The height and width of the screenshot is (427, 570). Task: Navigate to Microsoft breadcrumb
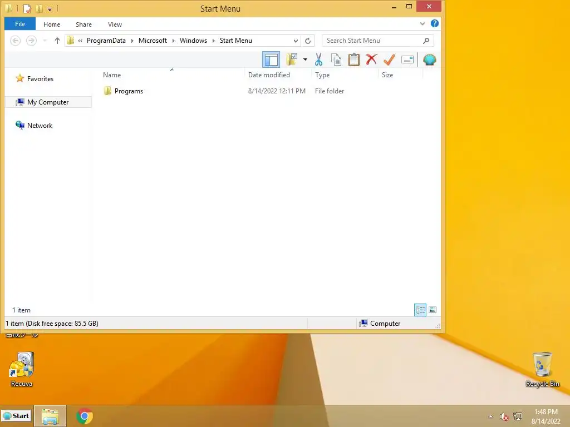(153, 41)
